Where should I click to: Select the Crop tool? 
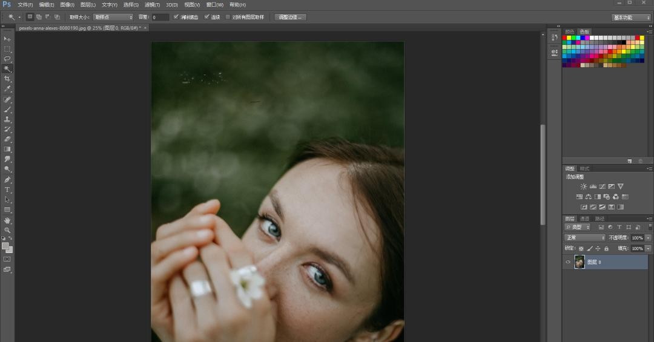pos(7,79)
